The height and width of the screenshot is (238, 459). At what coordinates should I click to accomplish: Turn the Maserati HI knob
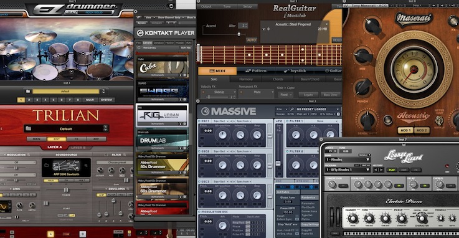point(372,26)
